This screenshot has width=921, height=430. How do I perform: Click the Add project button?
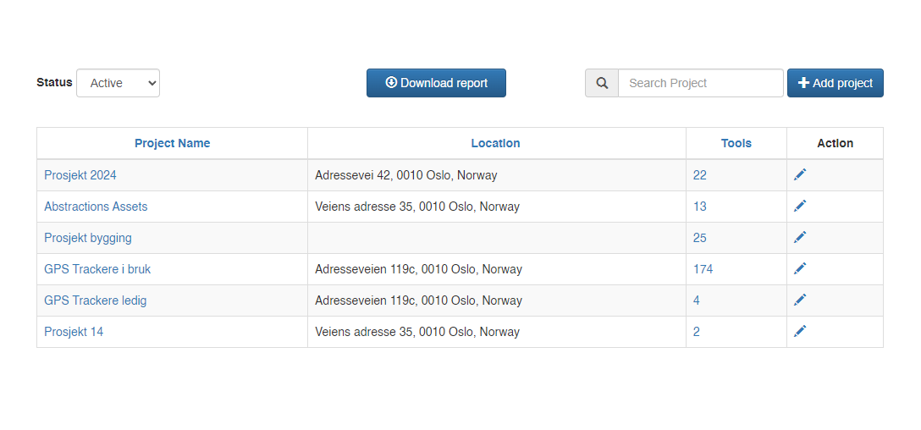click(x=835, y=83)
